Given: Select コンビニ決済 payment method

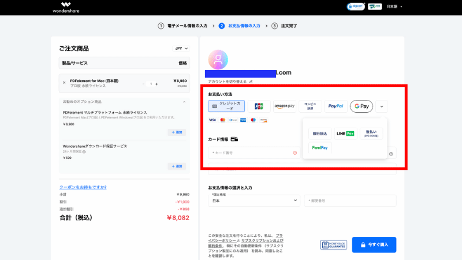Looking at the screenshot, I should [x=310, y=106].
